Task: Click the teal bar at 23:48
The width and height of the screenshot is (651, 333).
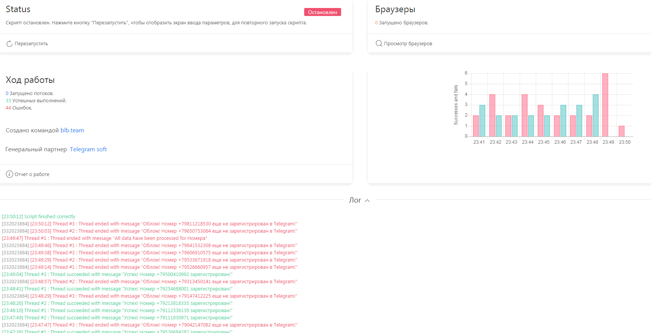Action: [x=595, y=116]
